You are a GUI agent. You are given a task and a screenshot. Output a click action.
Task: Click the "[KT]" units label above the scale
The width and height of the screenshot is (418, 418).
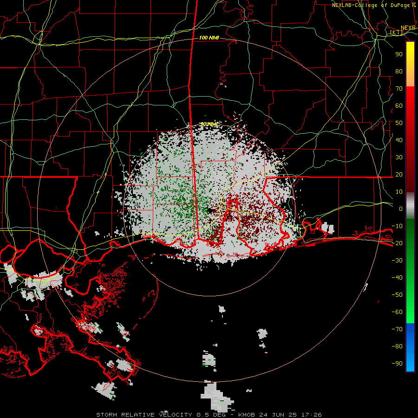397,33
